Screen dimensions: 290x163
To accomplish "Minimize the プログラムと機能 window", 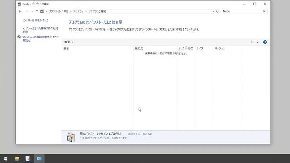I will pos(244,4).
